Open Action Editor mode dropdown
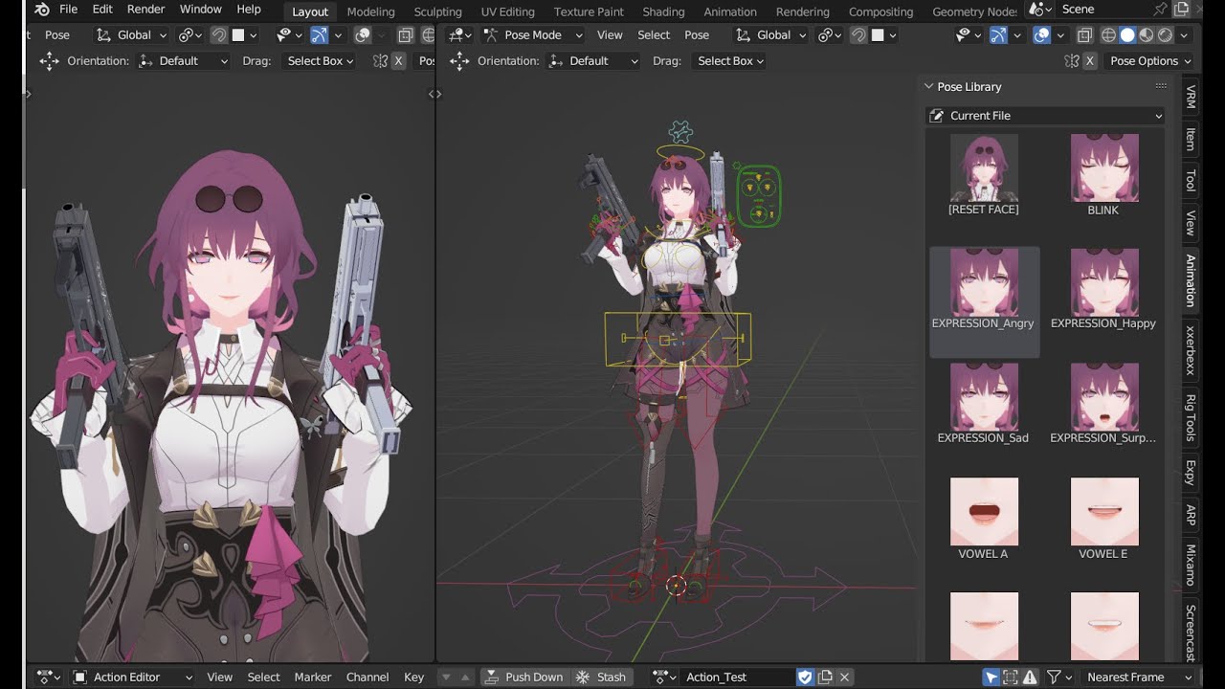Screen dimensions: 1225x689 coord(133,677)
